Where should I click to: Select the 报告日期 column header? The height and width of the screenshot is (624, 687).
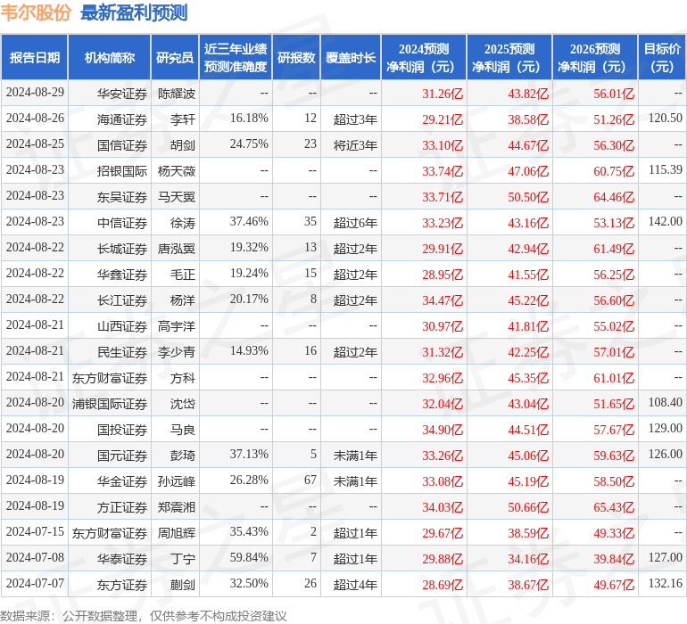point(35,57)
